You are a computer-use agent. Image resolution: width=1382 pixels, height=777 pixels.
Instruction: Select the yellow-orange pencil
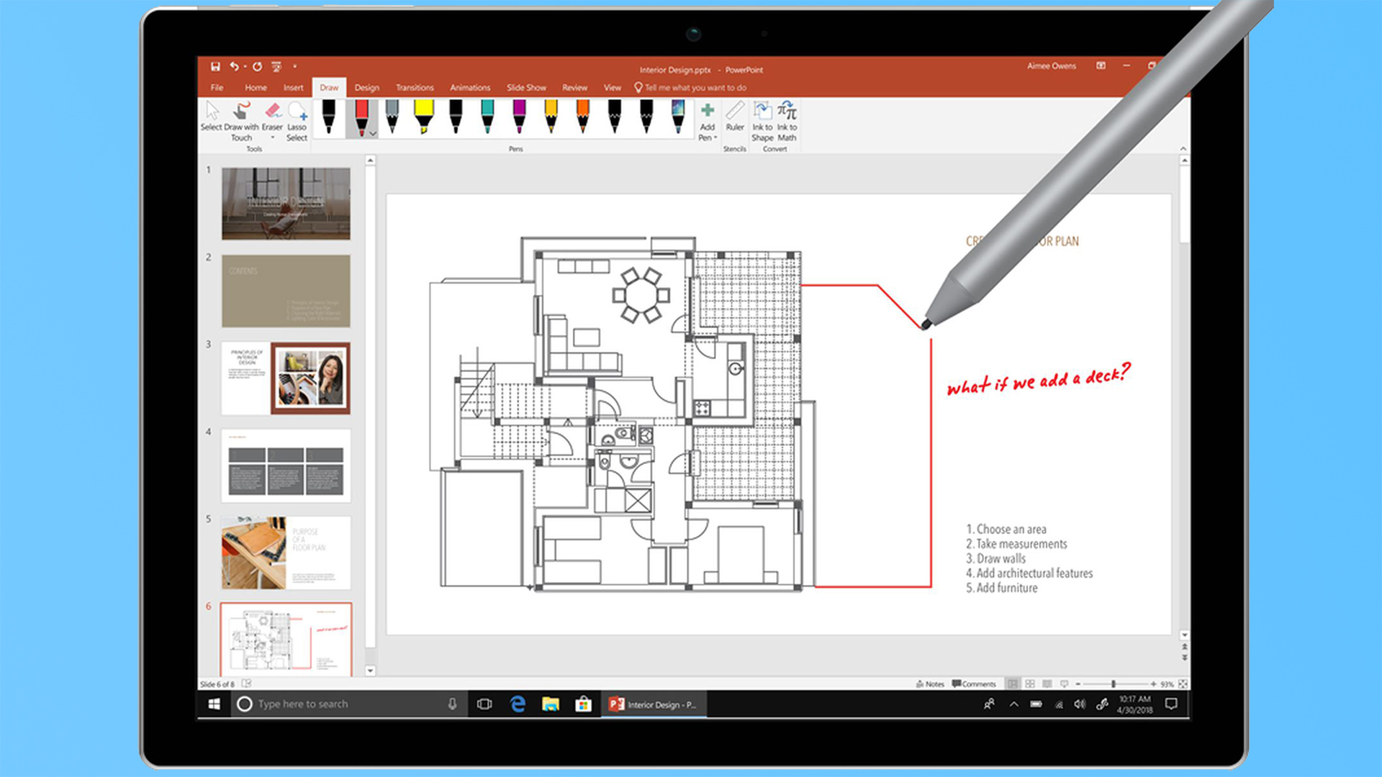(551, 117)
